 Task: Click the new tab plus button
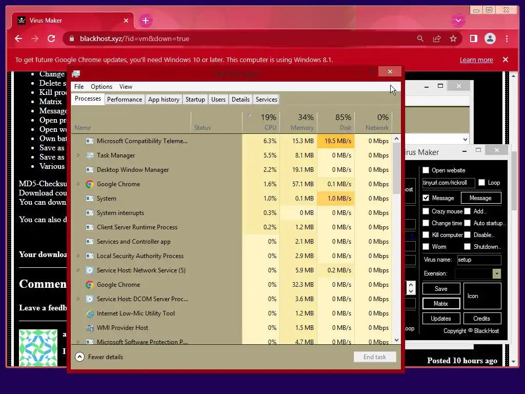(x=145, y=21)
